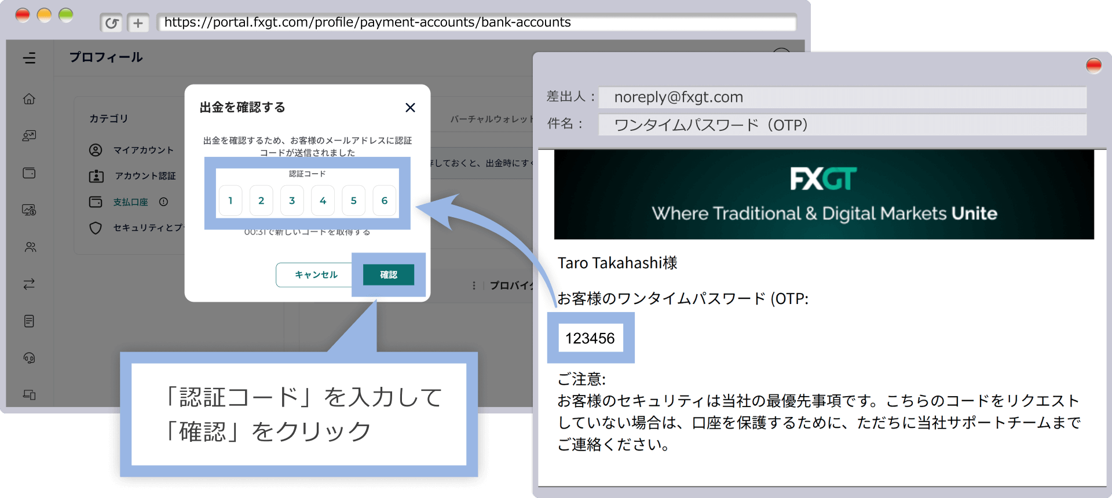Open アカウント認証 category
Viewport: 1112px width, 498px height.
tap(133, 176)
